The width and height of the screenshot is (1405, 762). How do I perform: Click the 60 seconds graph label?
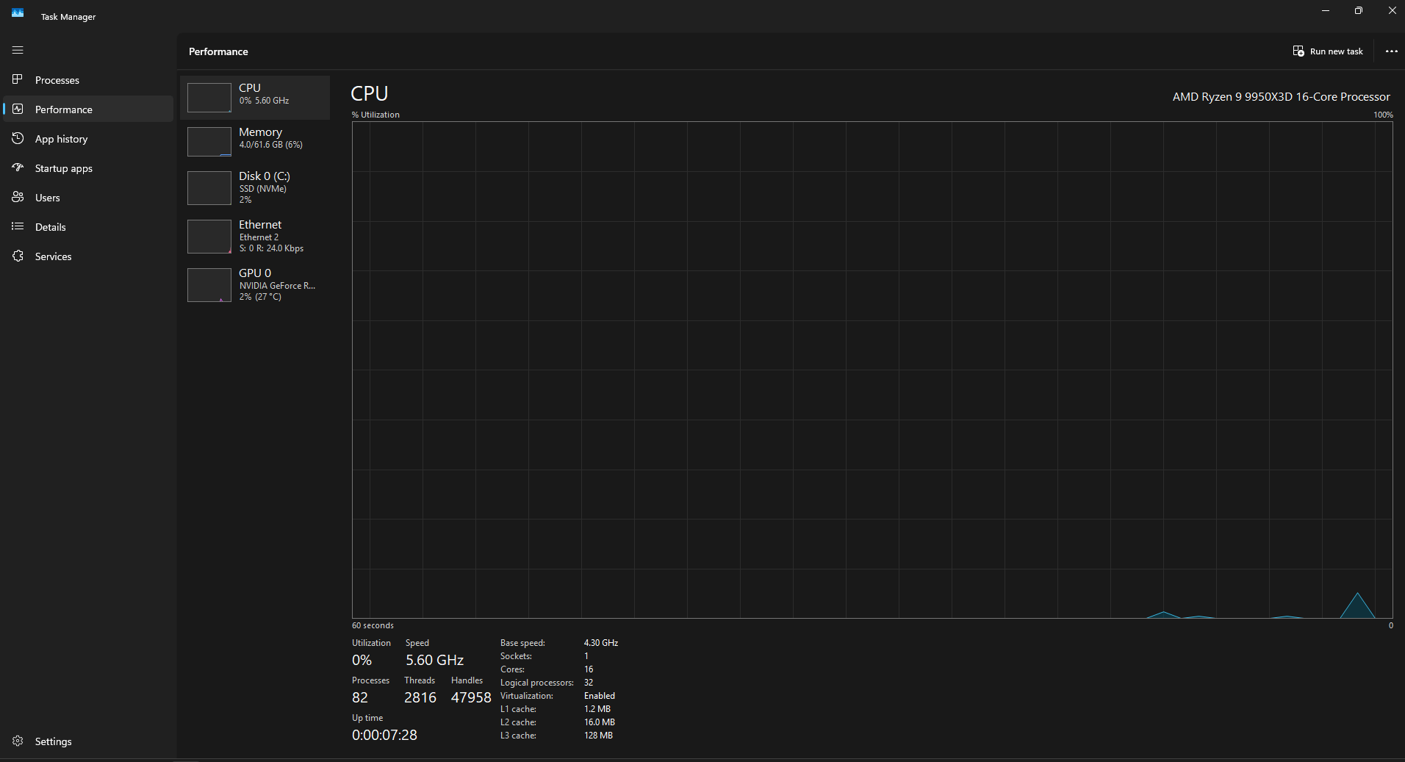[x=373, y=625]
